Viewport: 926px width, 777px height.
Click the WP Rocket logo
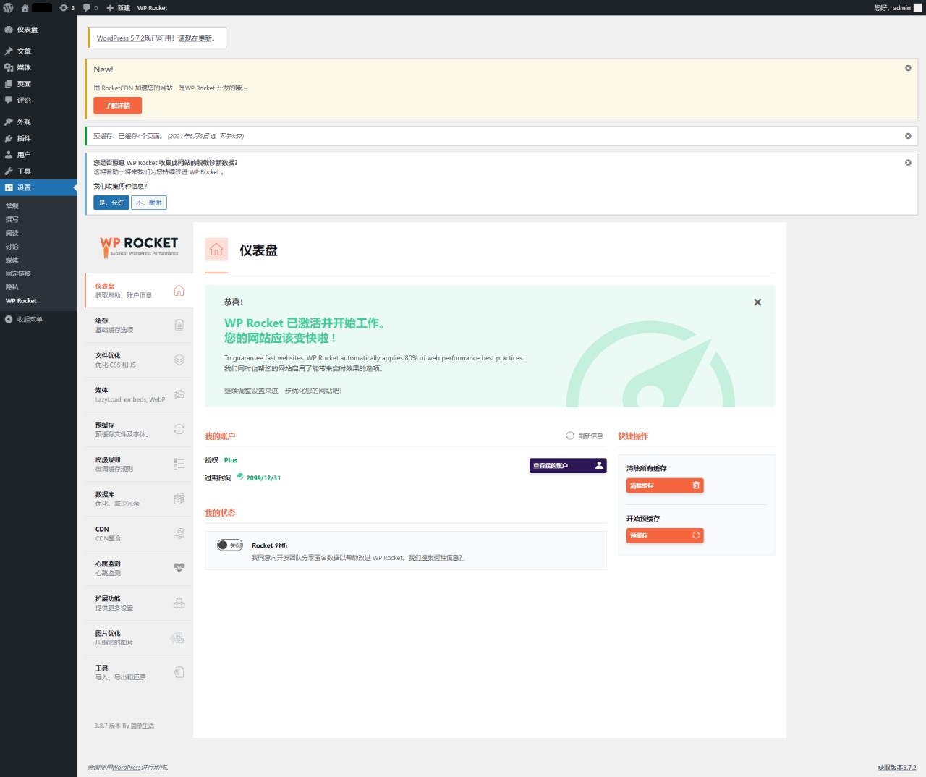point(139,247)
